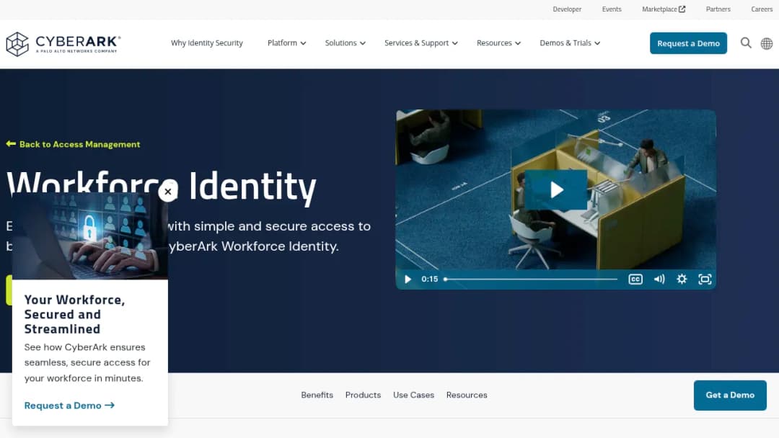This screenshot has height=438, width=779.
Task: Open the Events link
Action: (612, 9)
